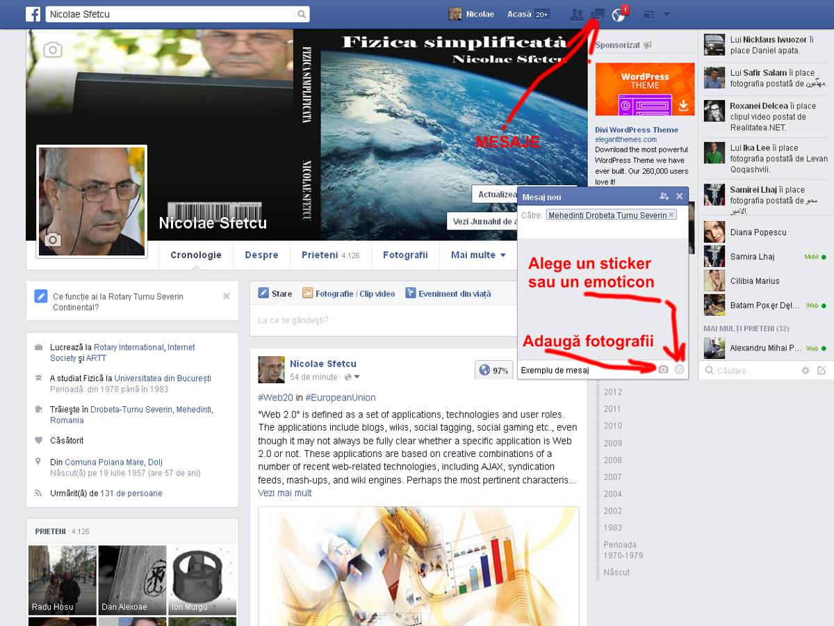The height and width of the screenshot is (626, 834).
Task: Open the privacy shortcuts lock icon
Action: 649,14
